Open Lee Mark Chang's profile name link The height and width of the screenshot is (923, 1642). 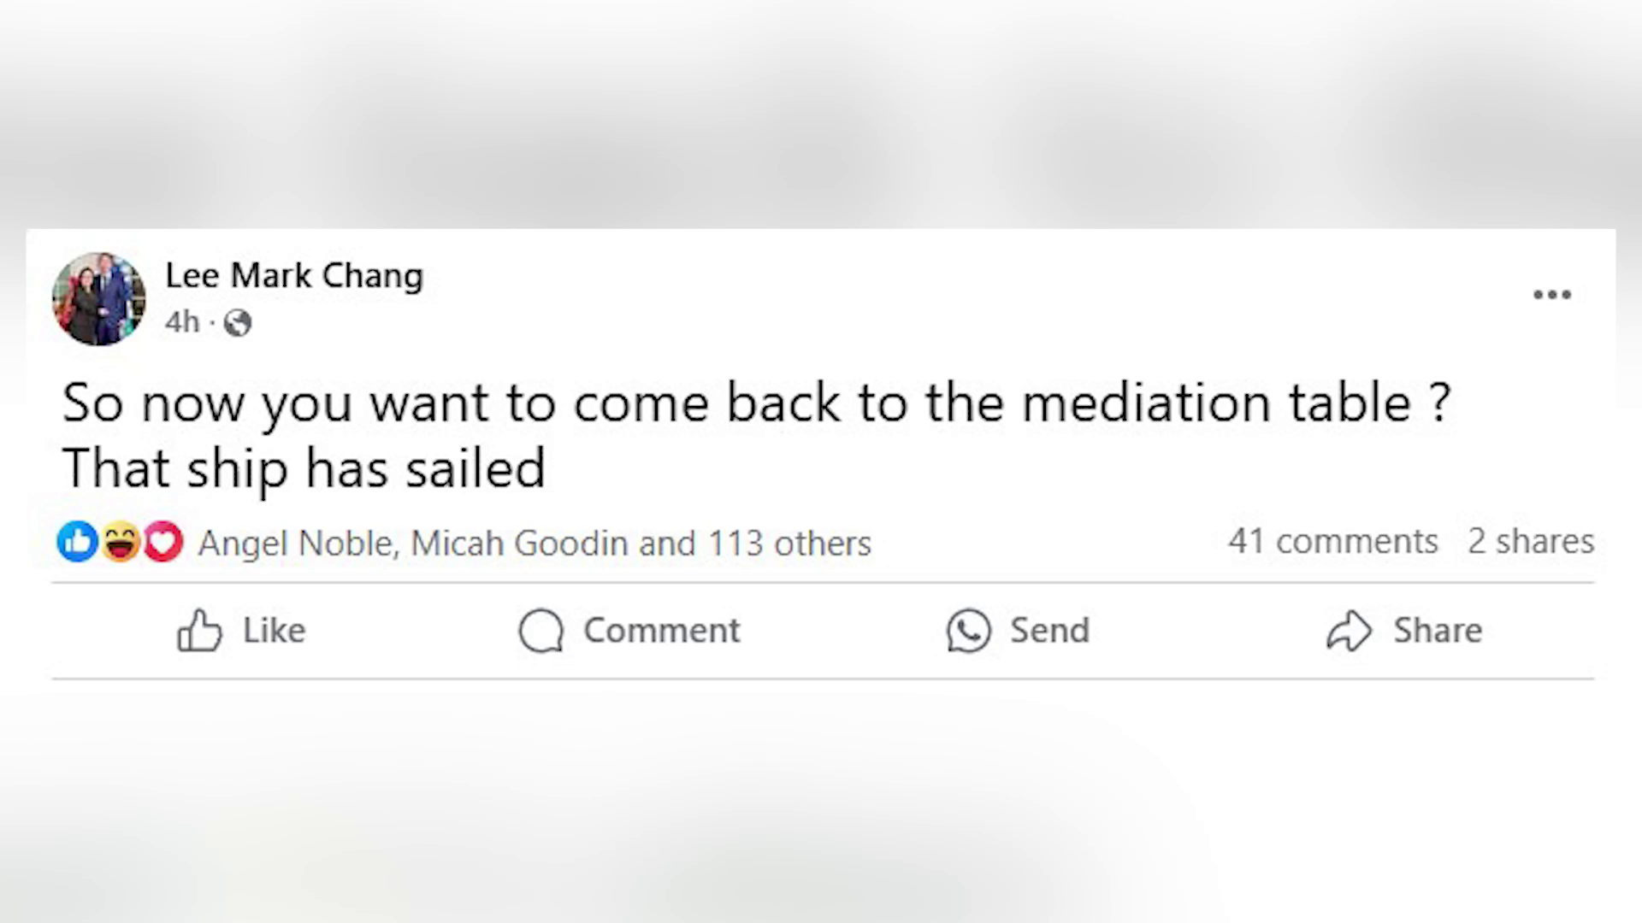(294, 276)
